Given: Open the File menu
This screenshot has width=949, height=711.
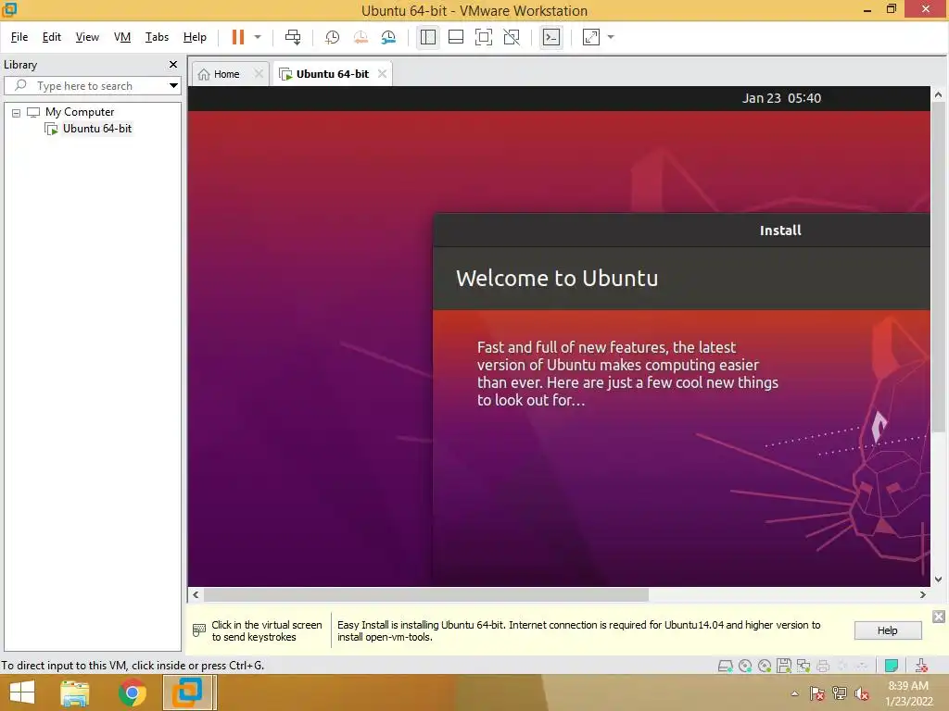Looking at the screenshot, I should click(19, 37).
